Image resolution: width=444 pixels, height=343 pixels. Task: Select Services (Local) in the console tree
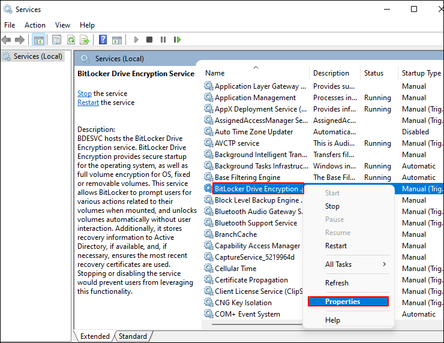[38, 56]
